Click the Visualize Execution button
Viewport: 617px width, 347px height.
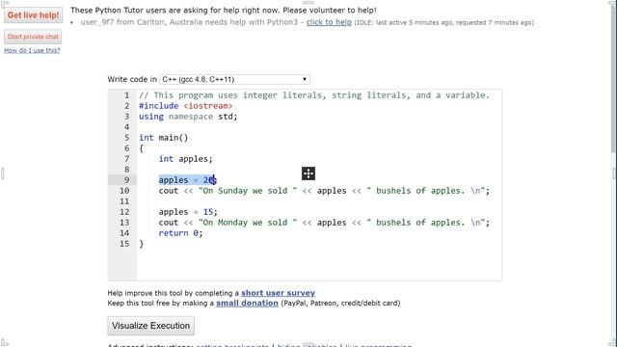coord(150,326)
